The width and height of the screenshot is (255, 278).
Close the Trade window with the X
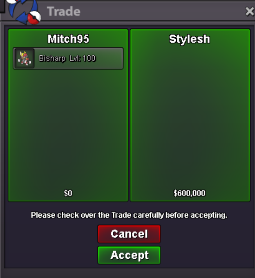pyautogui.click(x=250, y=11)
